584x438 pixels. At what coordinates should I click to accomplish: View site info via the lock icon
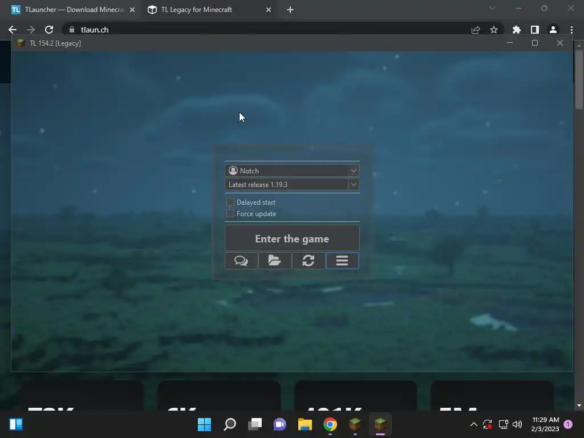(72, 30)
